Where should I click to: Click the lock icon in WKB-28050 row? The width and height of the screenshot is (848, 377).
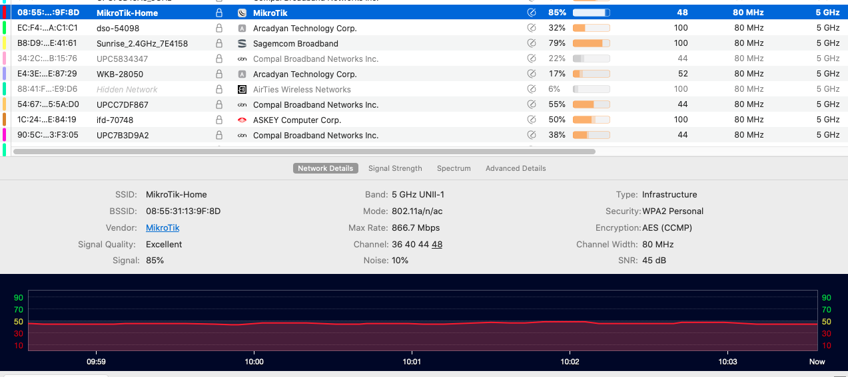[219, 74]
